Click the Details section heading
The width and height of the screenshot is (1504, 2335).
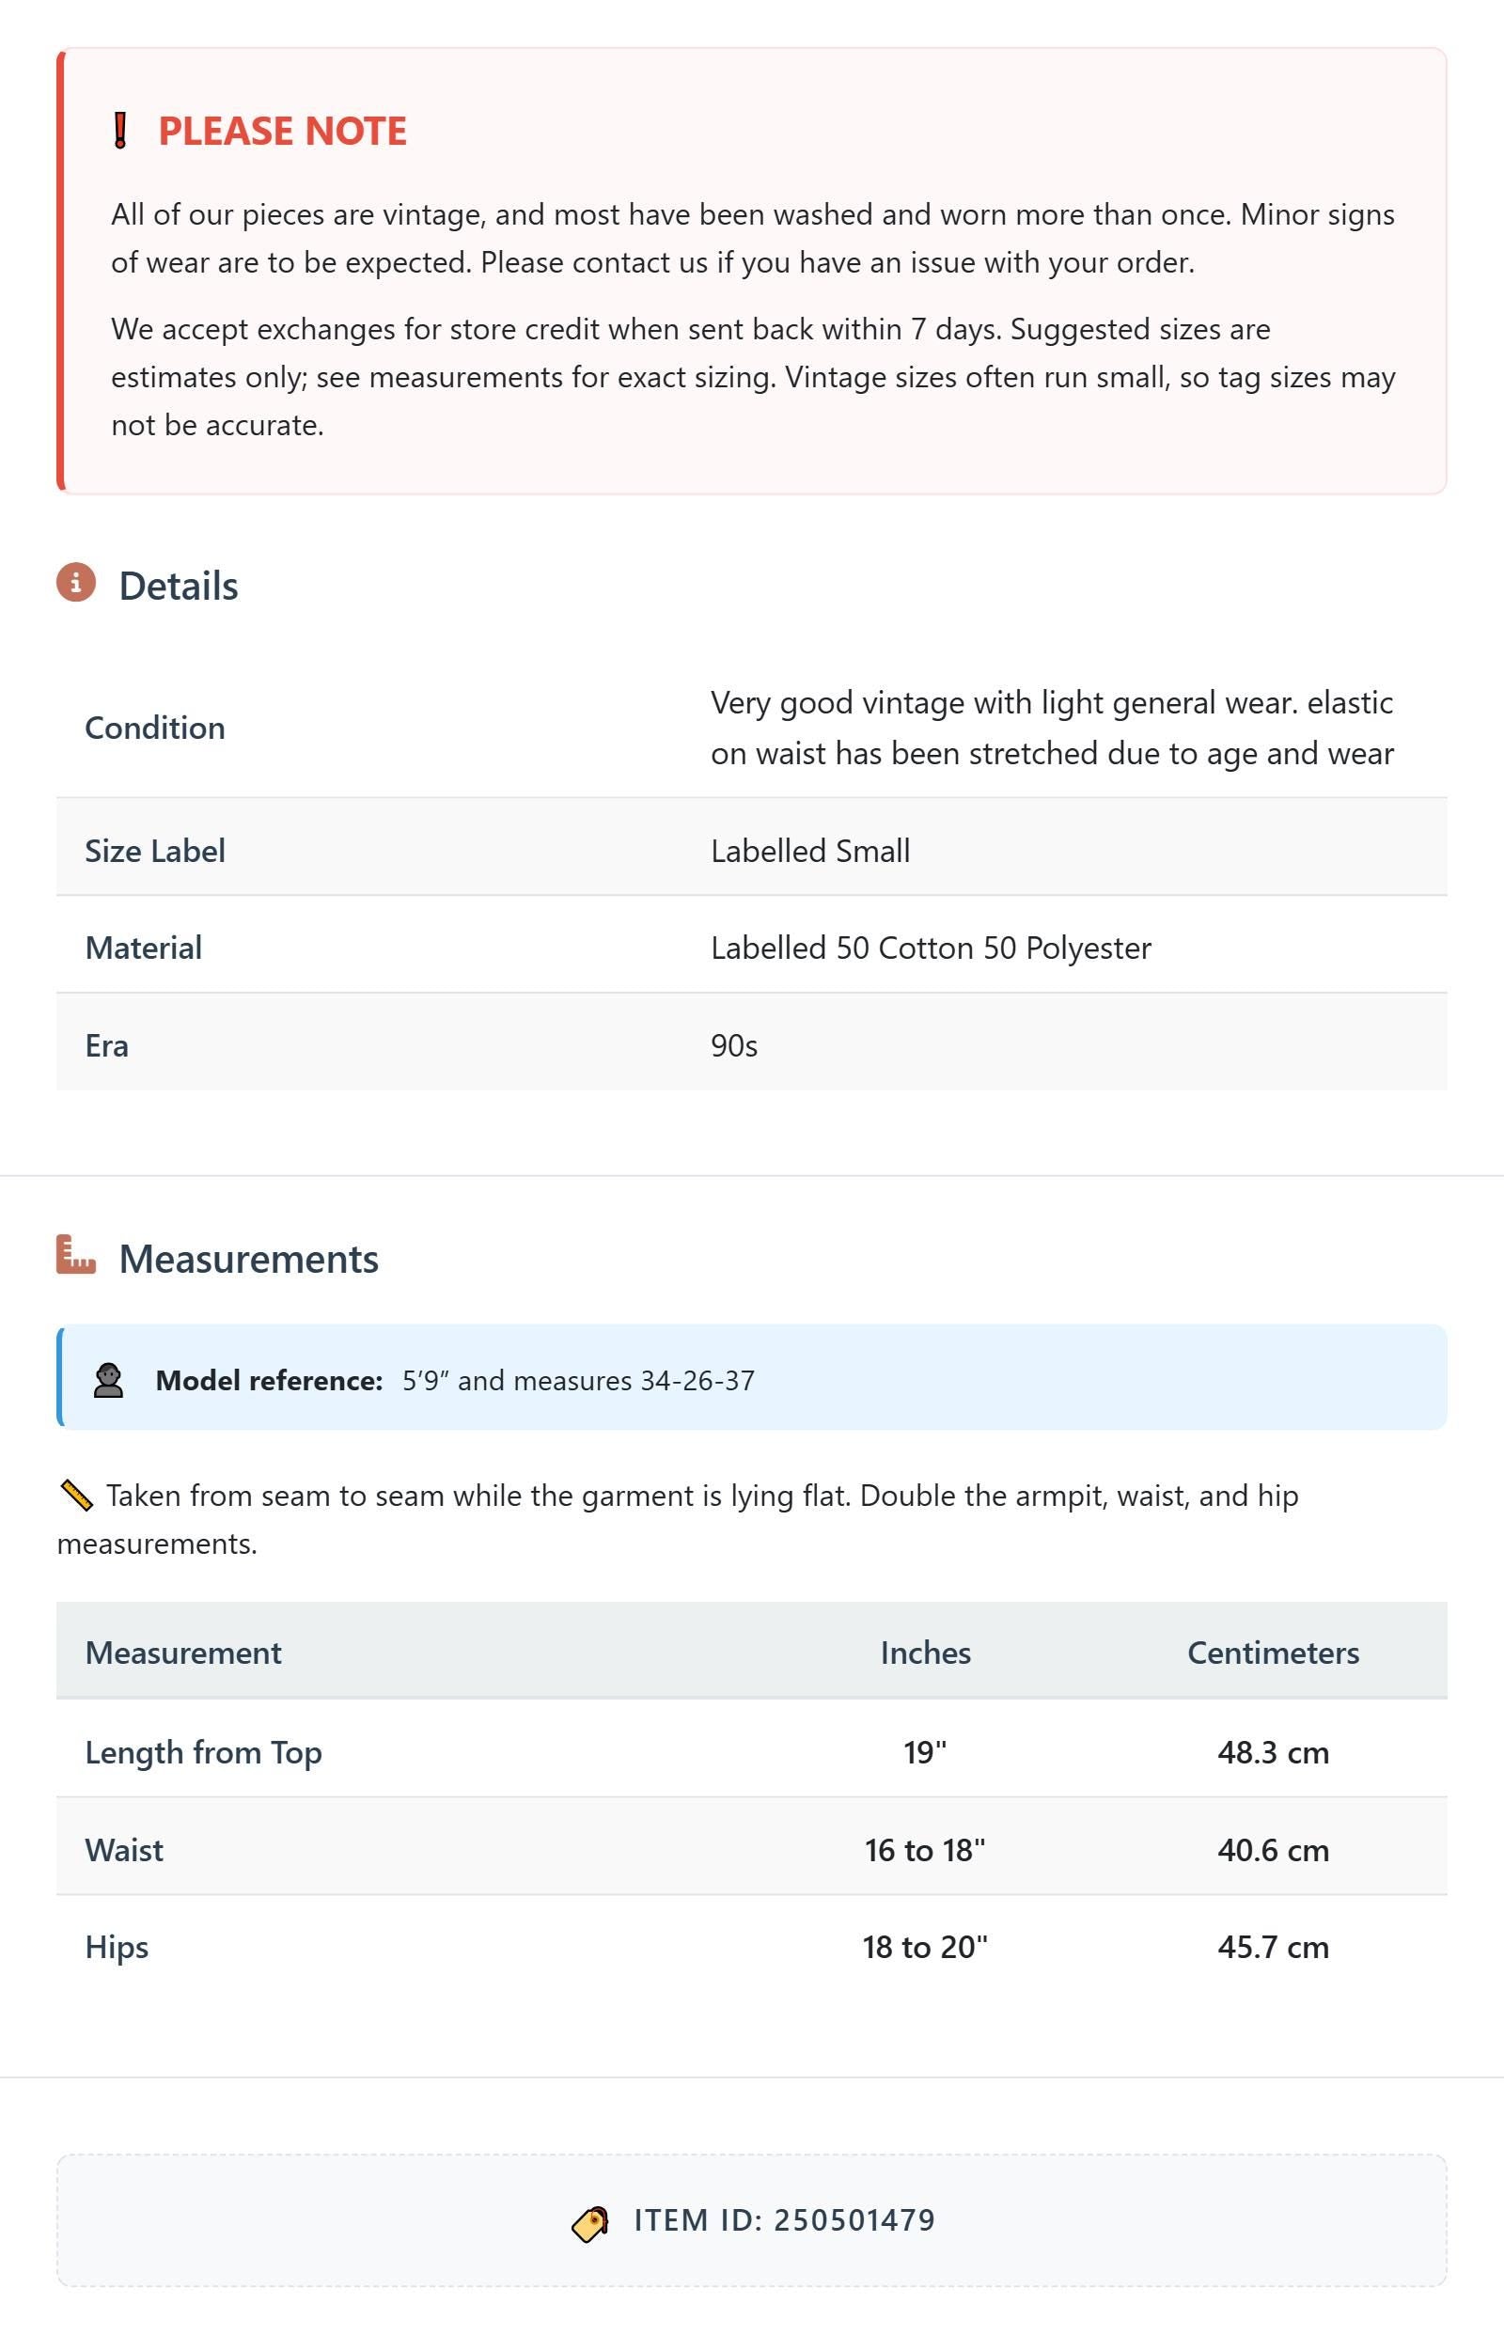point(179,586)
